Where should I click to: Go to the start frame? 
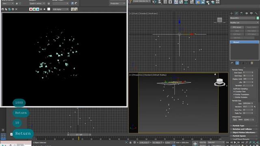coord(227,142)
